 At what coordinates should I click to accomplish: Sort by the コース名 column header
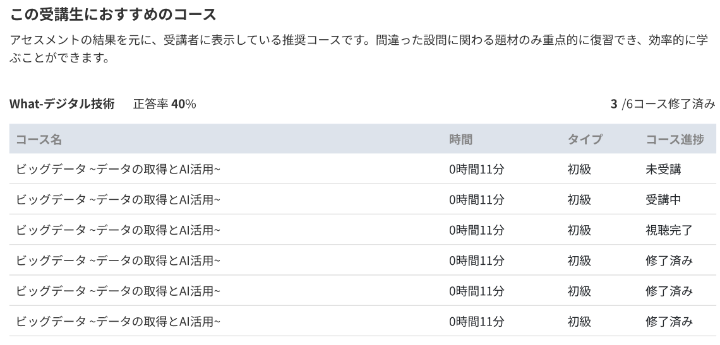point(39,139)
